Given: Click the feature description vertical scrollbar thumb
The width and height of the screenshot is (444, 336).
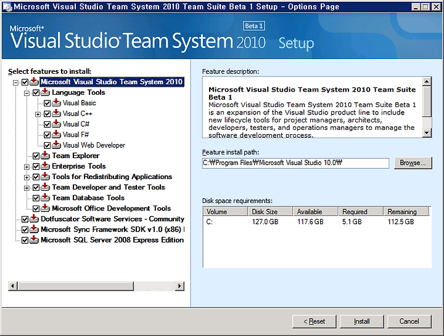Looking at the screenshot, I should pos(427,101).
